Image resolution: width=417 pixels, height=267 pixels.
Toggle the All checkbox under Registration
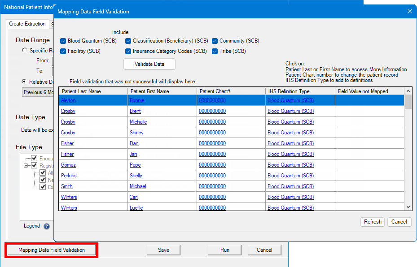click(x=43, y=172)
